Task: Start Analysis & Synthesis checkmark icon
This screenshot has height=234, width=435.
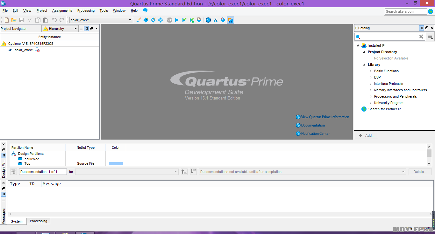Action: [184, 20]
